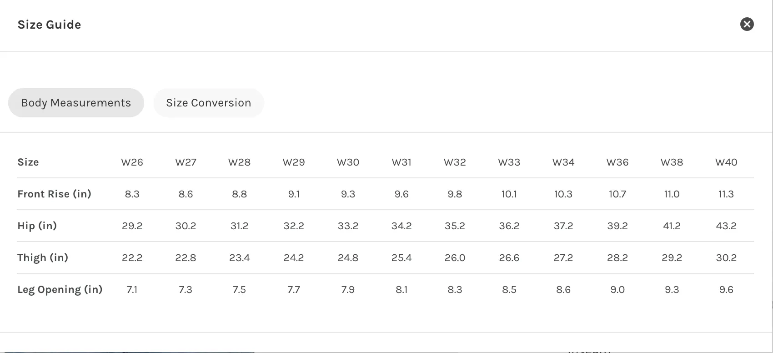Screen dimensions: 773x353
Task: Click the W40 size header
Action: pos(726,162)
